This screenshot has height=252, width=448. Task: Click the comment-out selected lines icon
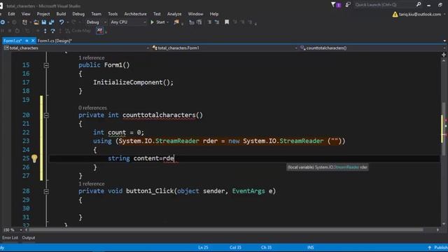coord(209,22)
